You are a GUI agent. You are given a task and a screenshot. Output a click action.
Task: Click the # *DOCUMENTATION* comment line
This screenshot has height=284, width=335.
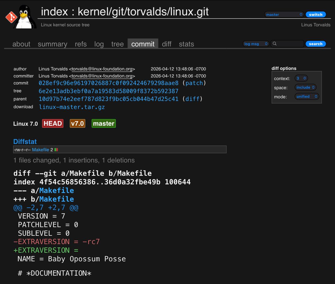click(55, 273)
